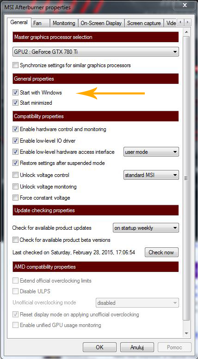Screen dimensions: 198x359
Task: Uncheck Start with Windows
Action: [x=15, y=93]
